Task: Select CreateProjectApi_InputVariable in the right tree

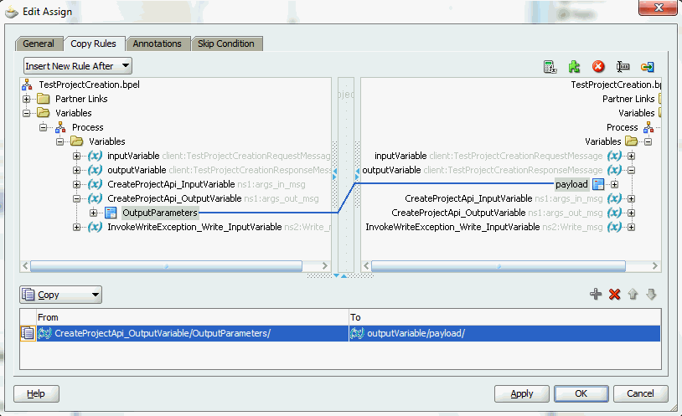Action: pos(468,198)
